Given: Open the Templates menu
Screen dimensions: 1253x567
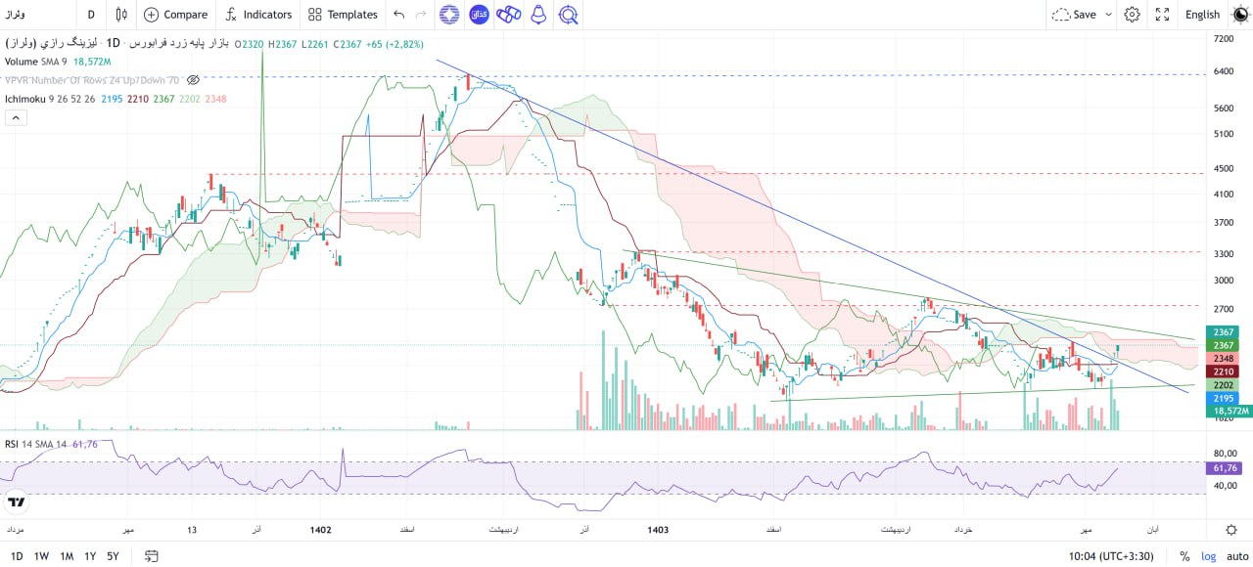Looking at the screenshot, I should pos(343,15).
